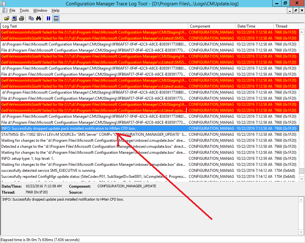Click the Find binoculars icon
The image size is (305, 243).
pos(38,18)
